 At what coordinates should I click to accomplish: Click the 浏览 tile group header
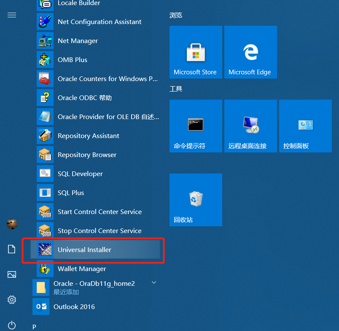pos(176,15)
